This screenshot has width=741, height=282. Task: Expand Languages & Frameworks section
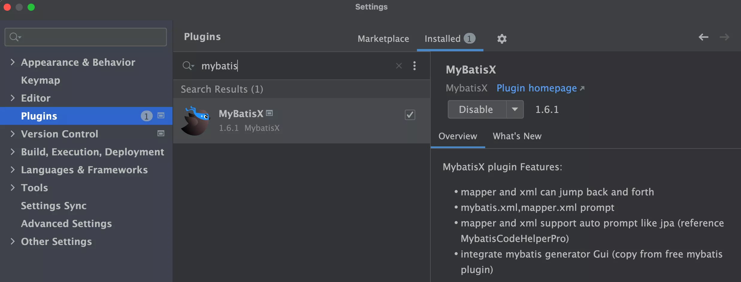(13, 170)
